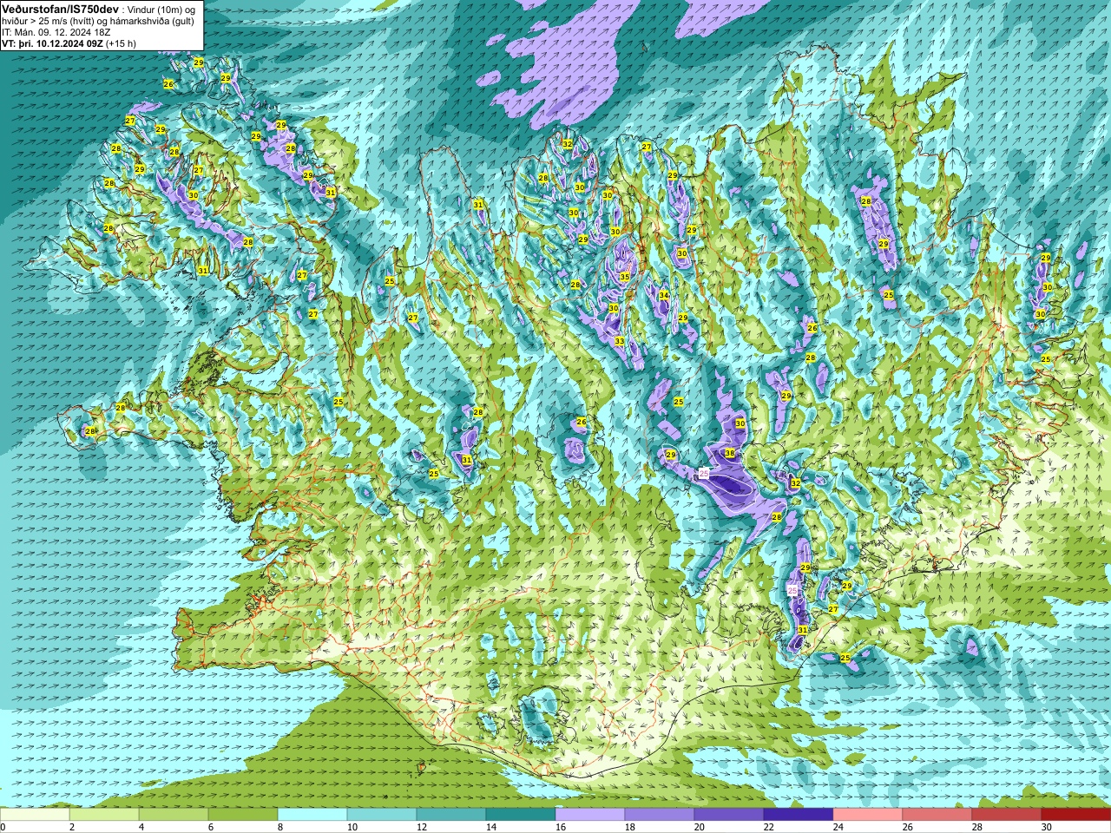
Task: Click the 6–8 m/s olive green legend swatch
Action: click(243, 815)
